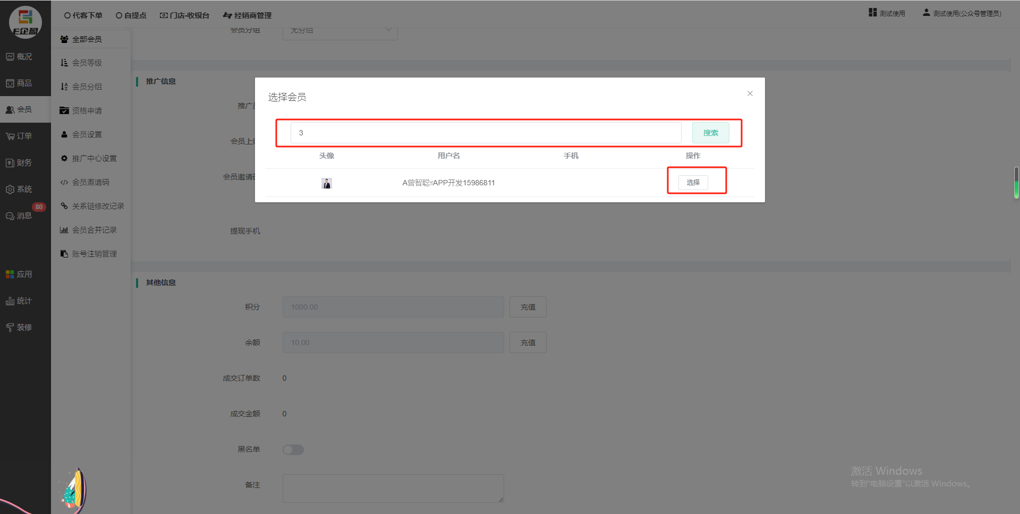Image resolution: width=1020 pixels, height=514 pixels.
Task: Click the 搜索 button in the dialog
Action: coord(710,133)
